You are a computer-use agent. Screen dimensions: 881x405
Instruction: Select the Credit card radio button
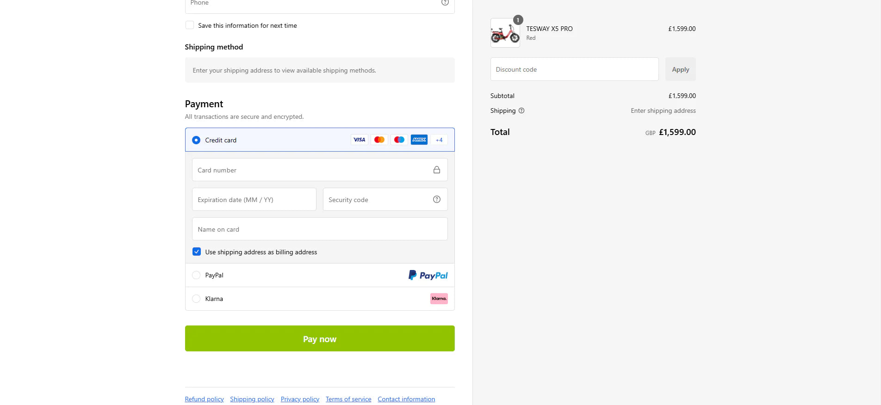(196, 140)
